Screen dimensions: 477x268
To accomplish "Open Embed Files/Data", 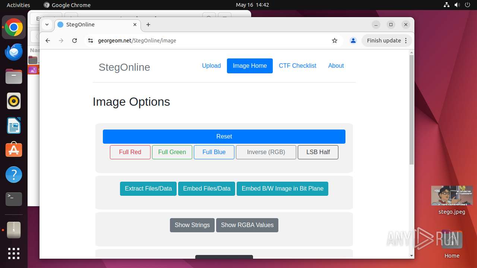I will 207,189.
